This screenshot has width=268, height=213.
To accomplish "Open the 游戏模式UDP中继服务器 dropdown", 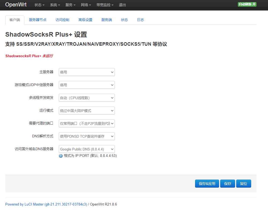I will pos(87,85).
